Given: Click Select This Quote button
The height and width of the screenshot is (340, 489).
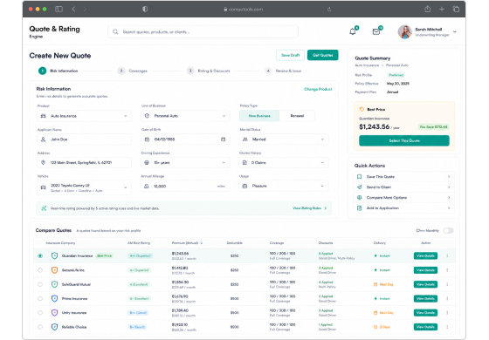Looking at the screenshot, I should point(404,140).
